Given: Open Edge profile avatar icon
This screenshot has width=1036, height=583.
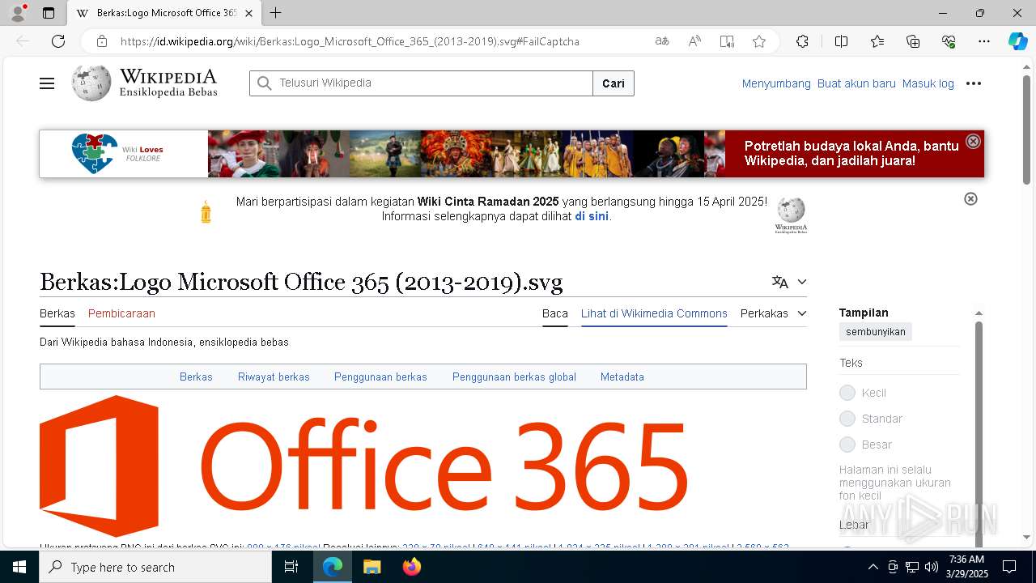Looking at the screenshot, I should [18, 13].
